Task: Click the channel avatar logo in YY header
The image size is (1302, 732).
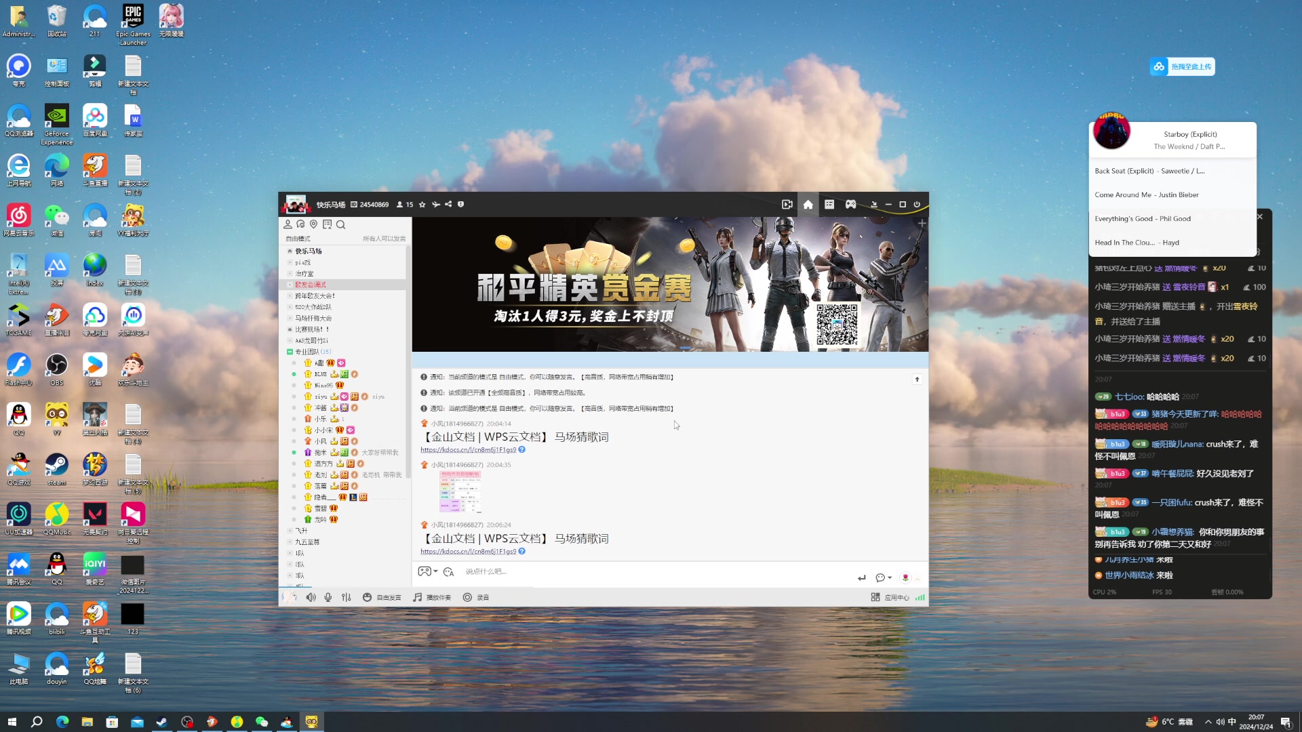Action: pyautogui.click(x=296, y=204)
